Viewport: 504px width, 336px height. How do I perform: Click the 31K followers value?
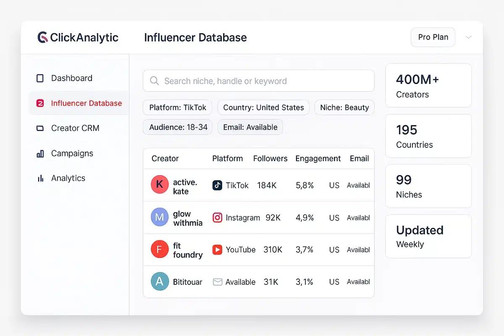click(271, 282)
